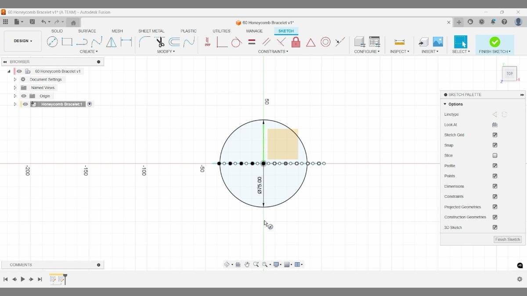Open the MANAGE ribbon tab

click(x=254, y=31)
